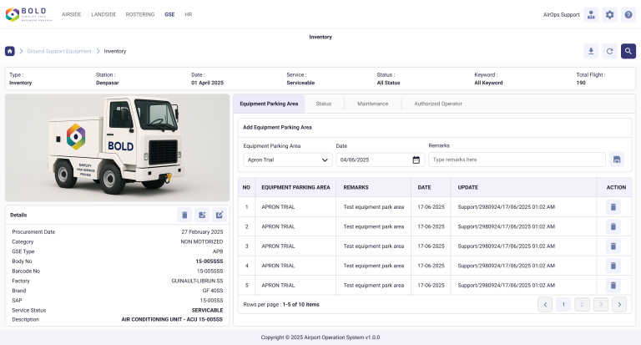Save the new equipment parking area
Image resolution: width=641 pixels, height=345 pixels.
pos(617,160)
